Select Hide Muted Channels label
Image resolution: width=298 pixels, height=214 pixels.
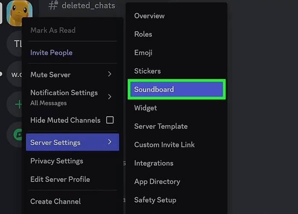point(66,120)
